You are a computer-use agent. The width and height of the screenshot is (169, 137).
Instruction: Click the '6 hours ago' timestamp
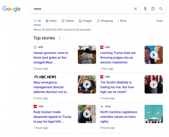[x=41, y=98]
